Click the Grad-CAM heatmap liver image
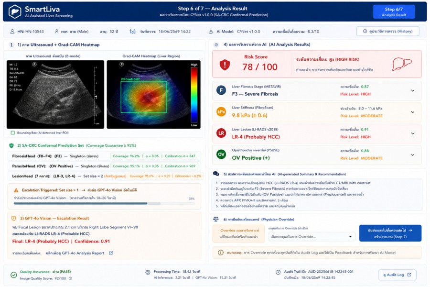 (153, 94)
